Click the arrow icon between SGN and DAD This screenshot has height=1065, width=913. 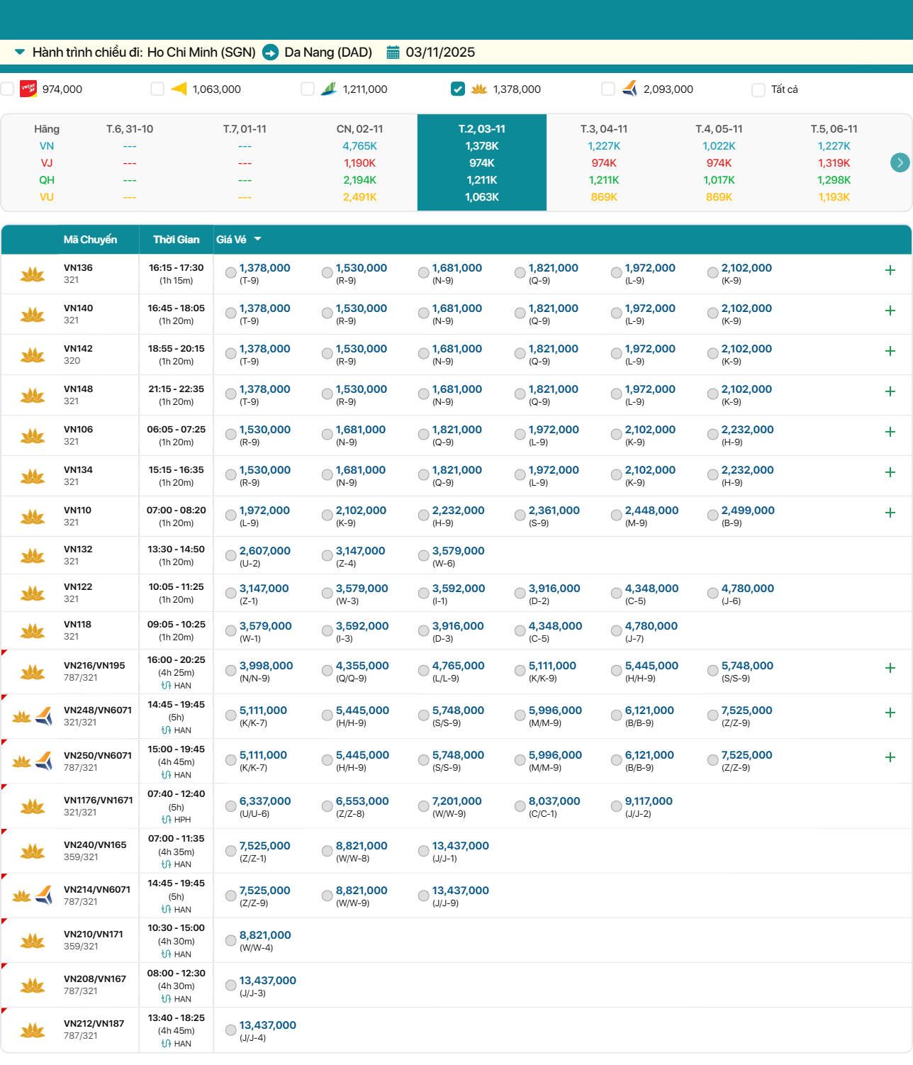pos(270,52)
